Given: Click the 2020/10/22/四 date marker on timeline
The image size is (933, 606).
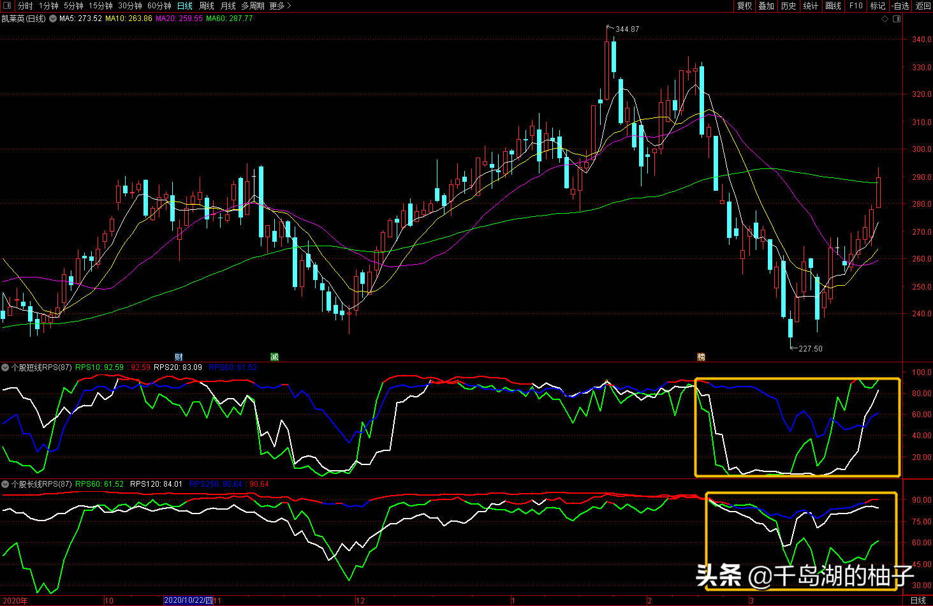Looking at the screenshot, I should [188, 600].
